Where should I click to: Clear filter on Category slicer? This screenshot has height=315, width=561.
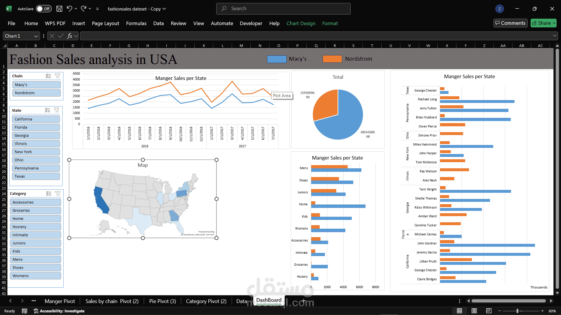(58, 194)
